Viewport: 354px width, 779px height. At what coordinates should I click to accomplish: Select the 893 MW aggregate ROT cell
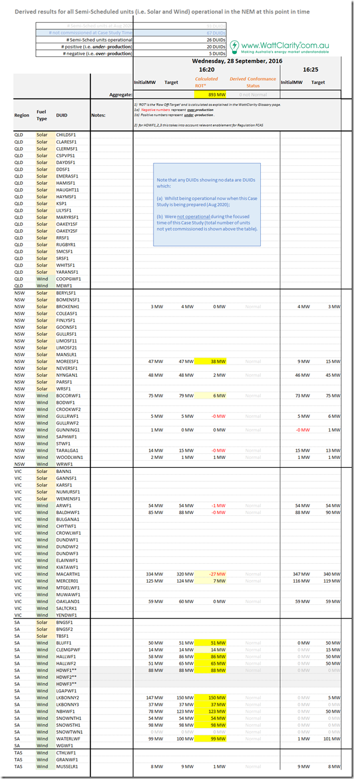pos(210,94)
